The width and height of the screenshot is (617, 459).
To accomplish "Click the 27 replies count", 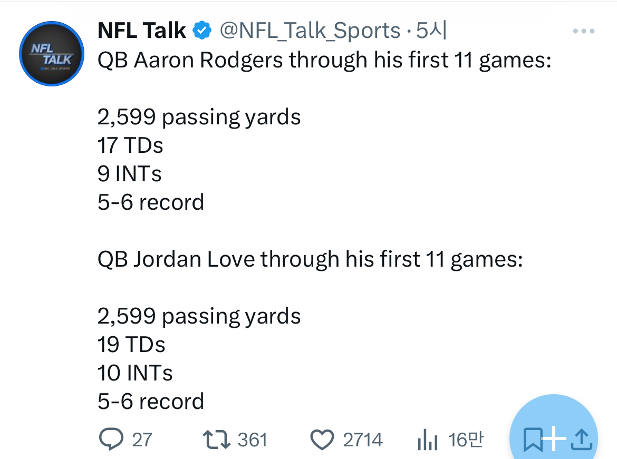I will coord(142,440).
